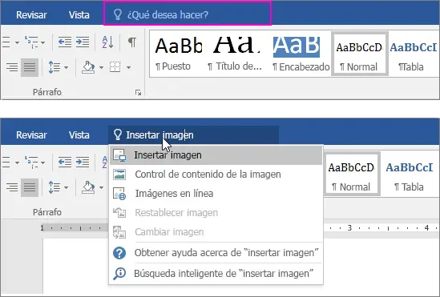Decrease indent in the upper ribbon
The height and width of the screenshot is (297, 440).
click(65, 42)
